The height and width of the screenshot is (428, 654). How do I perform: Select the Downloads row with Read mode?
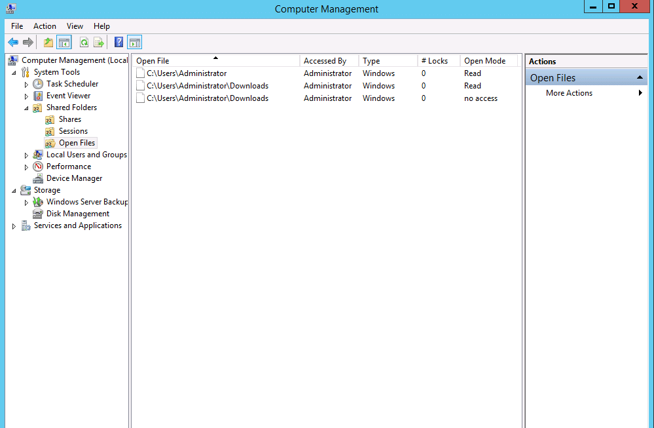click(x=327, y=86)
